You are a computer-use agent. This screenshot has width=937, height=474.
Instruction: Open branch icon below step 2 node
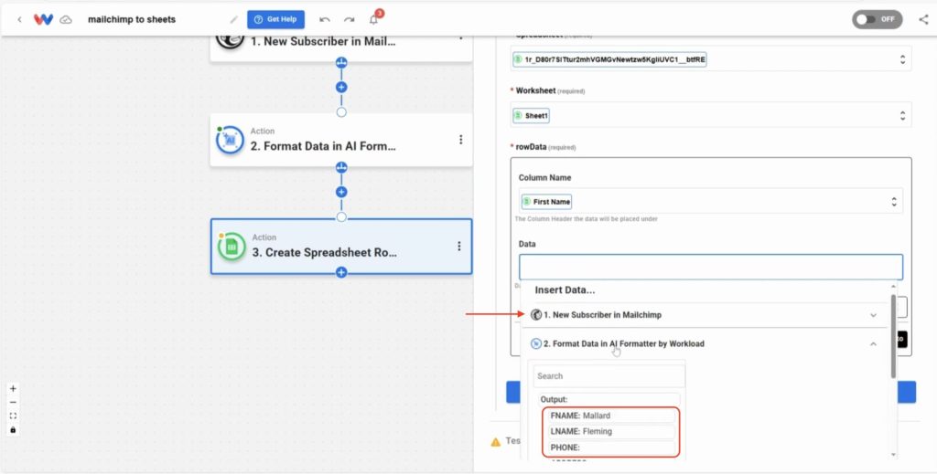[341, 167]
